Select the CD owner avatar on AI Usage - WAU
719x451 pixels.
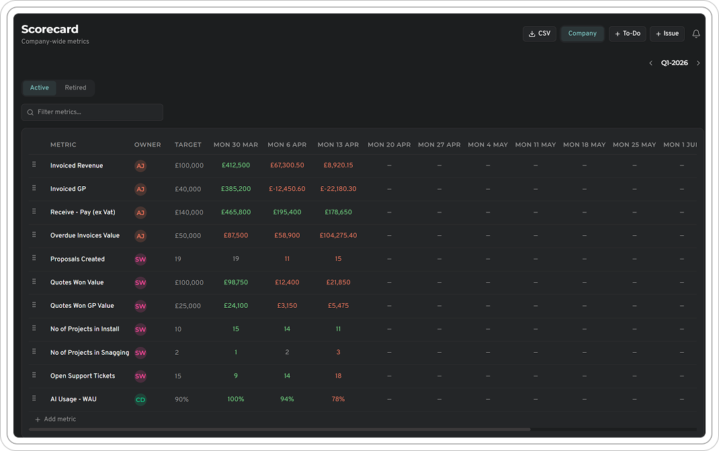140,399
